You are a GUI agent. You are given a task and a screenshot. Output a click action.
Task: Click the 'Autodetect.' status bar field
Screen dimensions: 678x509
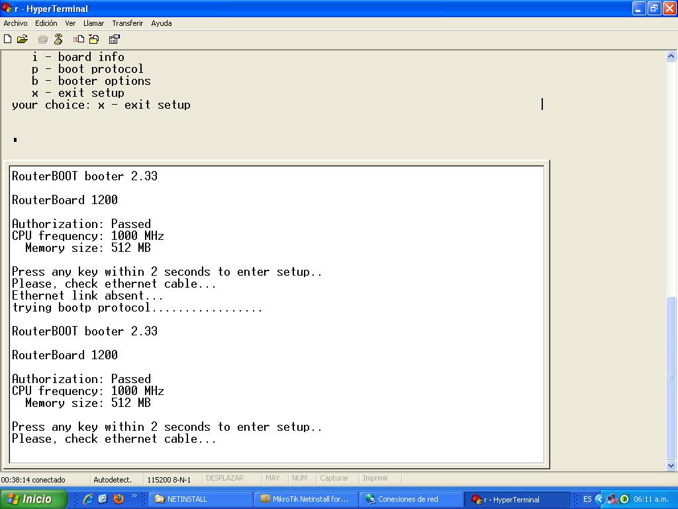pyautogui.click(x=113, y=480)
